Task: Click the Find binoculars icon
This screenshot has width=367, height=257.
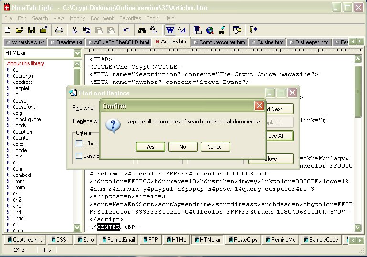Action: 142,30
